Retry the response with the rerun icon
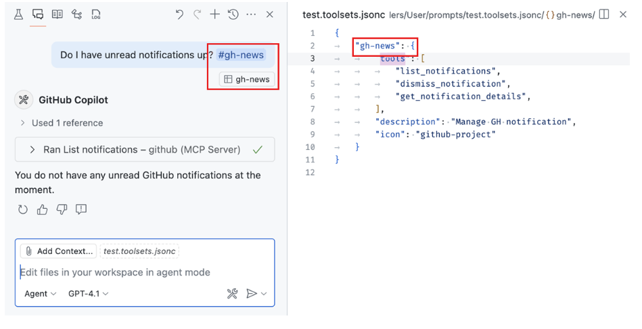Screen dimensions: 642x329 [x=23, y=209]
